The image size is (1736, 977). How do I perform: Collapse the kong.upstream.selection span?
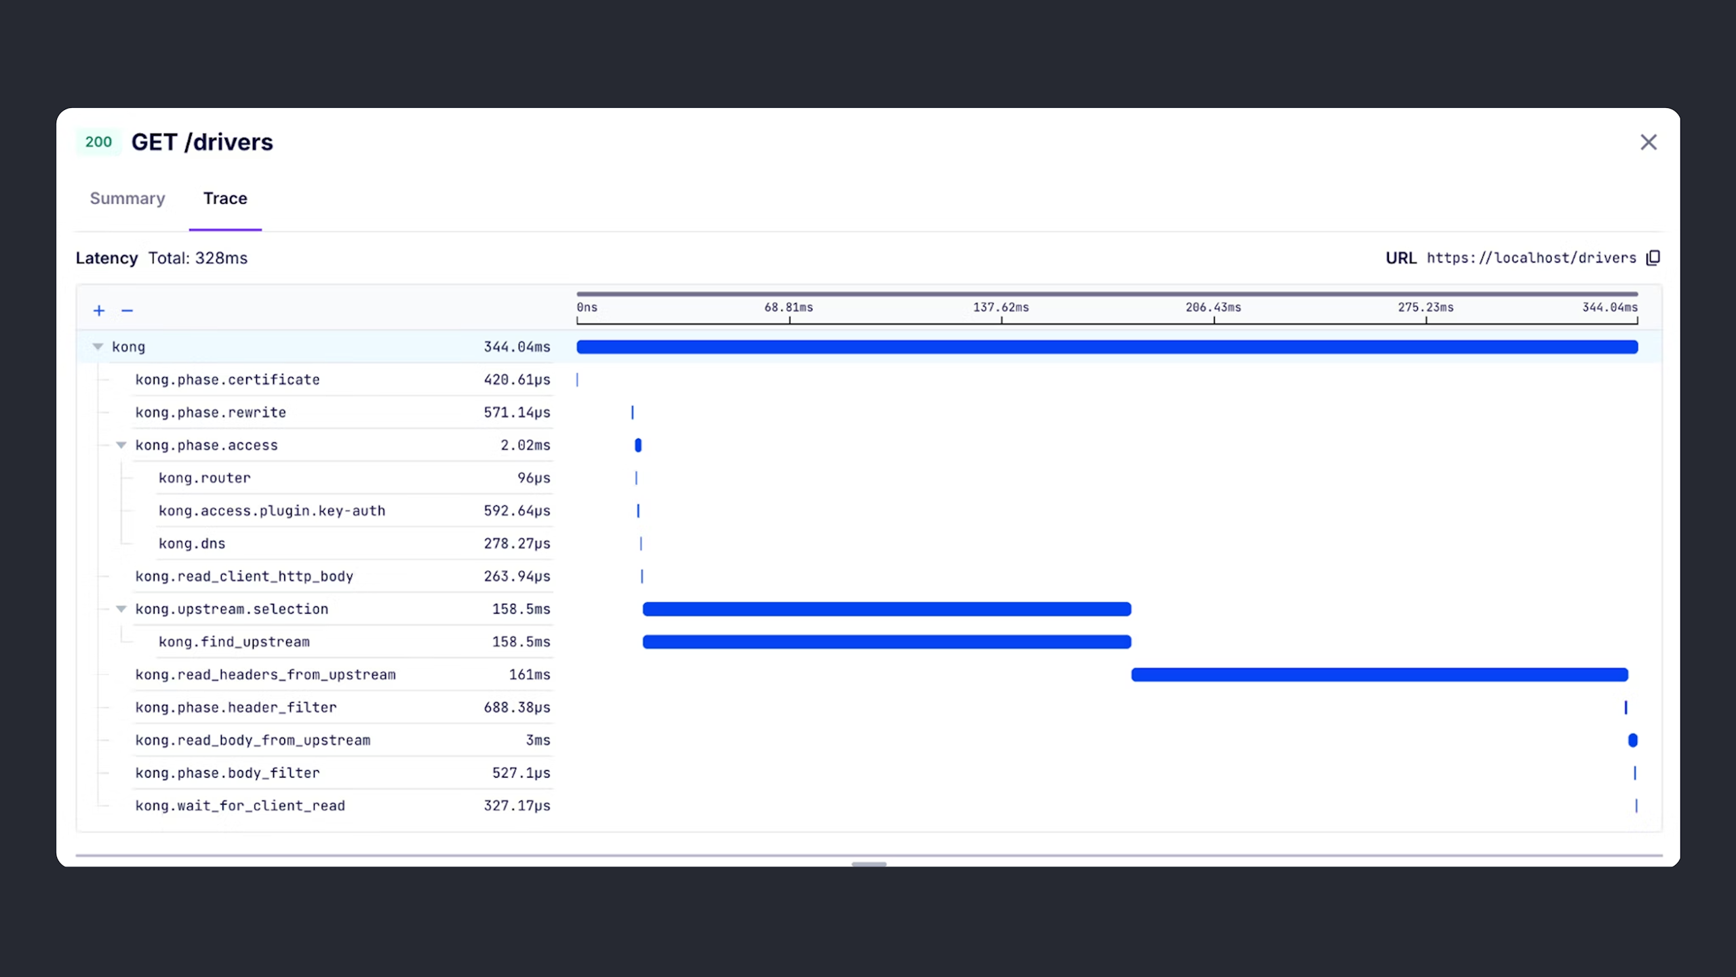121,609
